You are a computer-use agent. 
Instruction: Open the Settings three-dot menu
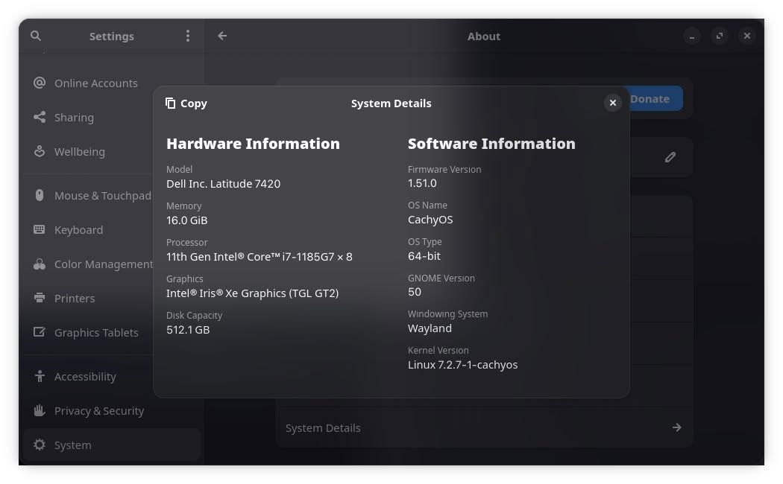(x=188, y=36)
